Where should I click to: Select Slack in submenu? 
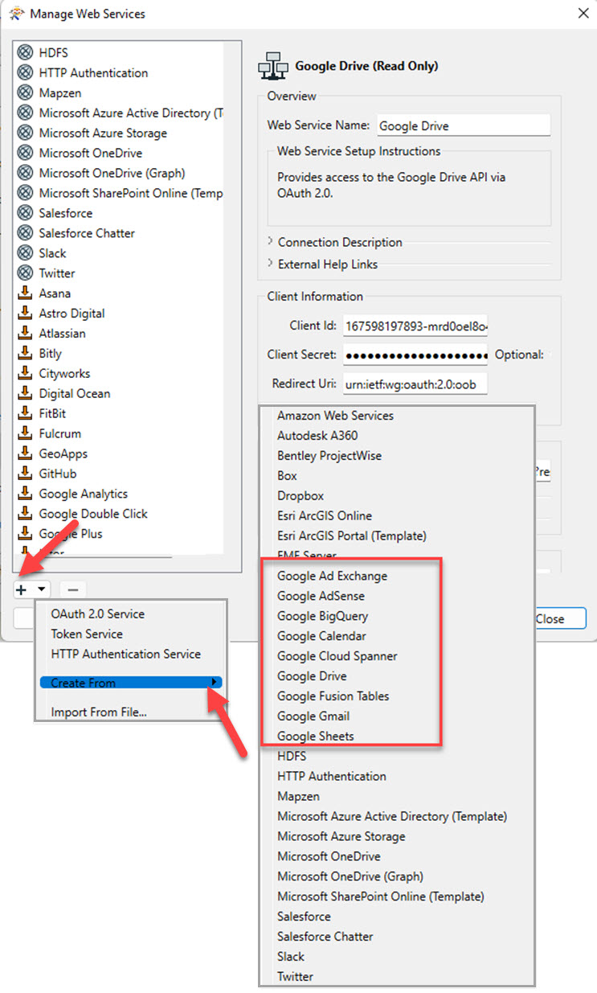tap(291, 956)
